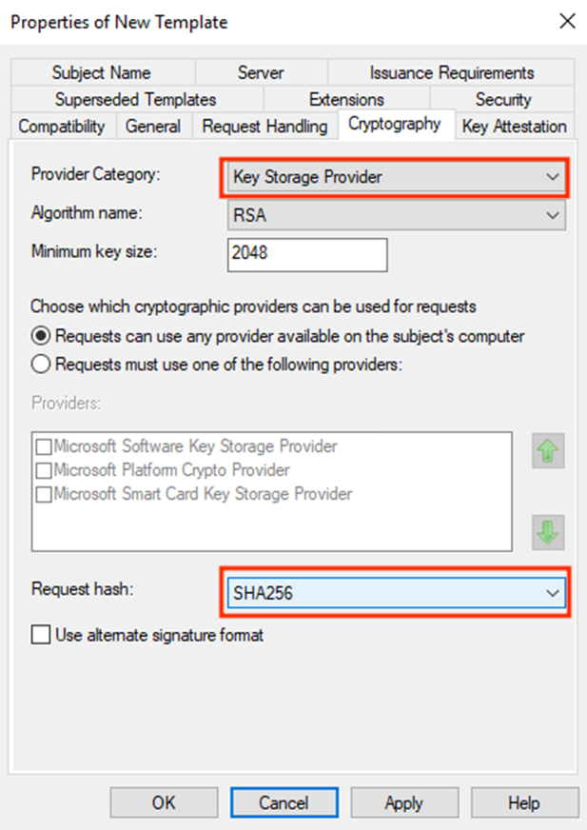
Task: Open the Provider Category dropdown
Action: (397, 177)
